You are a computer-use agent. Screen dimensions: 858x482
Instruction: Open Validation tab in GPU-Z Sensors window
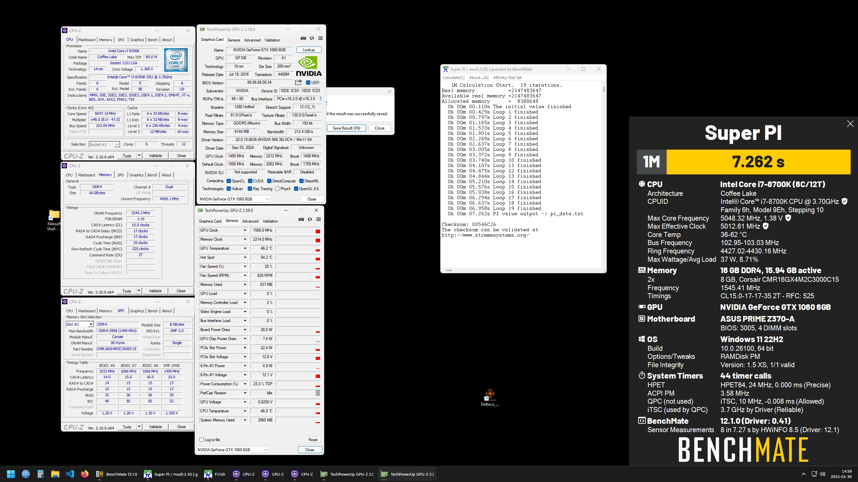click(270, 221)
